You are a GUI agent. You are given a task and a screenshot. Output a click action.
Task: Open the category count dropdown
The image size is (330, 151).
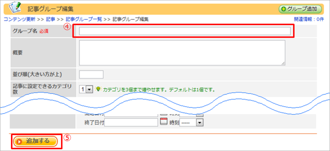[86, 89]
